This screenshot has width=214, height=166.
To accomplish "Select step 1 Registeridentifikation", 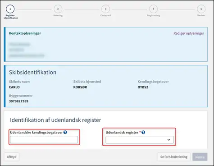I will coord(10,9).
